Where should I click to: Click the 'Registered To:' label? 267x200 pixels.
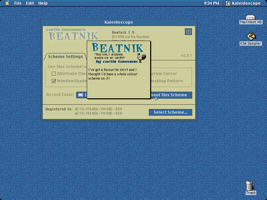[59, 109]
